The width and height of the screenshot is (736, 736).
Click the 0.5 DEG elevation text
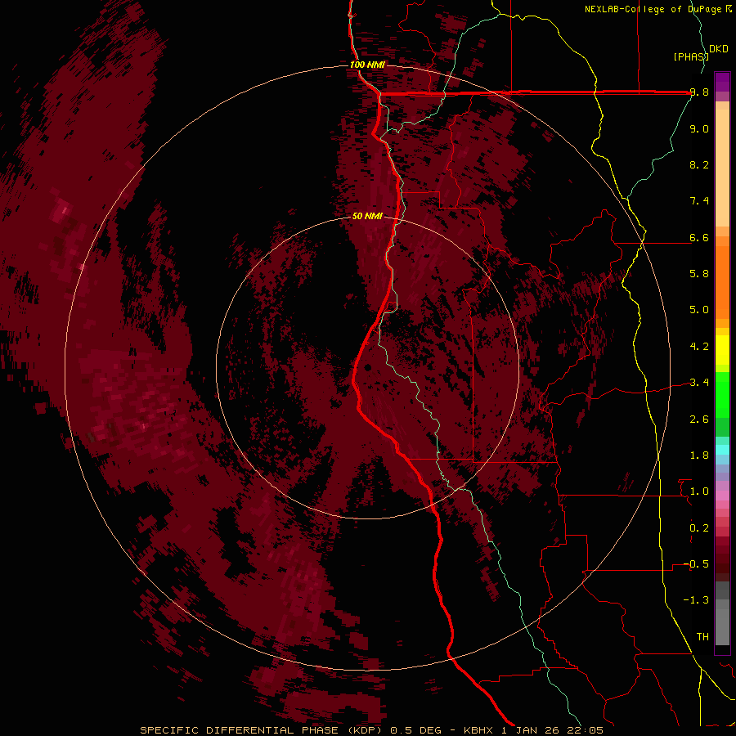(x=416, y=730)
